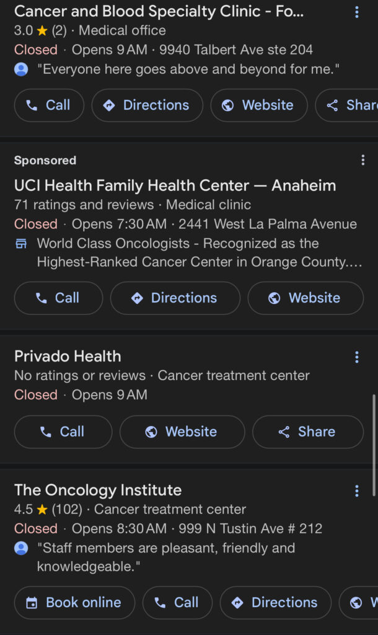Screen dimensions: 378x635
Task: Call Privado Health
Action: [63, 432]
